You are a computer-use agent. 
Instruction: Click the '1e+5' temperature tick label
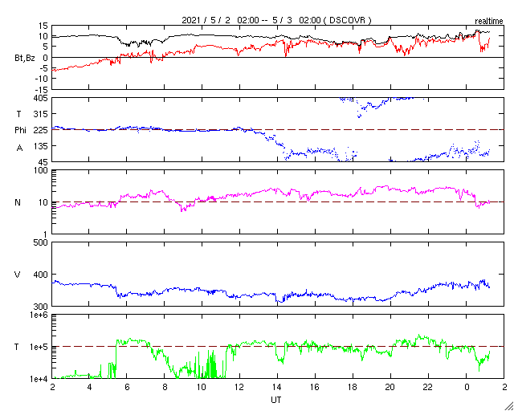(39, 347)
